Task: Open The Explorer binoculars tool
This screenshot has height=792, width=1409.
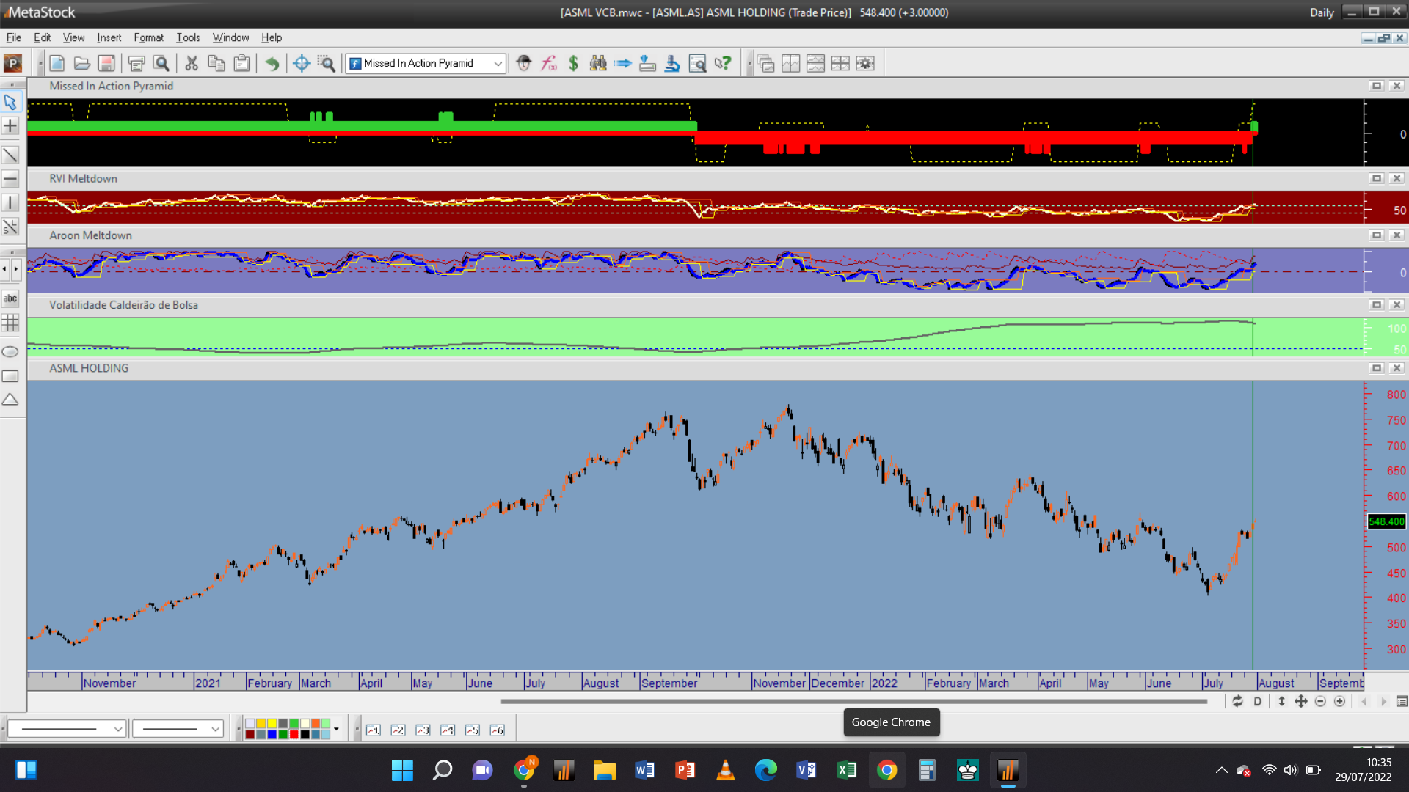Action: [598, 64]
